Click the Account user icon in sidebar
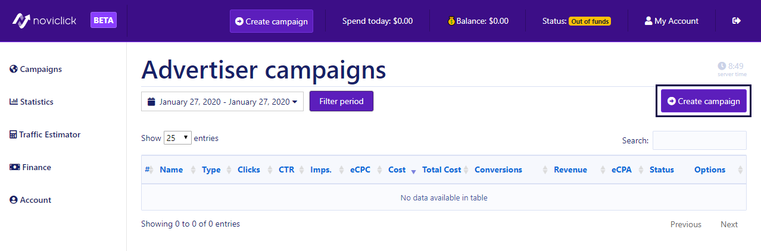 coord(14,200)
